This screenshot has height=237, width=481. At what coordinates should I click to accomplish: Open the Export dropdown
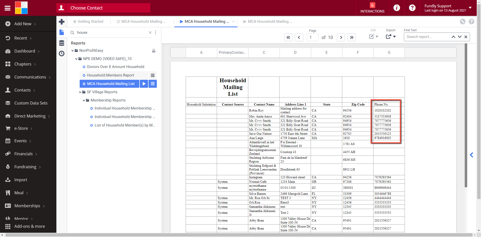tap(391, 37)
